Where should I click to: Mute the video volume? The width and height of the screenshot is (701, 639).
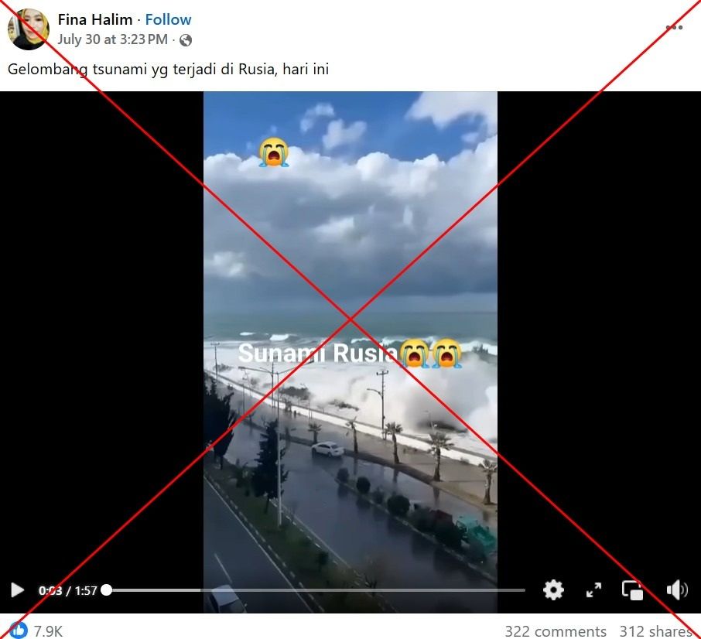pyautogui.click(x=677, y=589)
